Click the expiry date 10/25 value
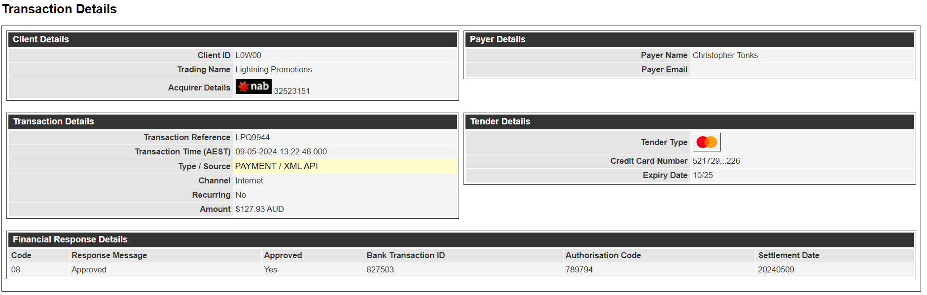 pyautogui.click(x=703, y=175)
